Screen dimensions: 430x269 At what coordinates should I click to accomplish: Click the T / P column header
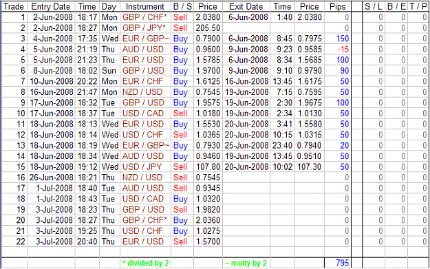418,7
